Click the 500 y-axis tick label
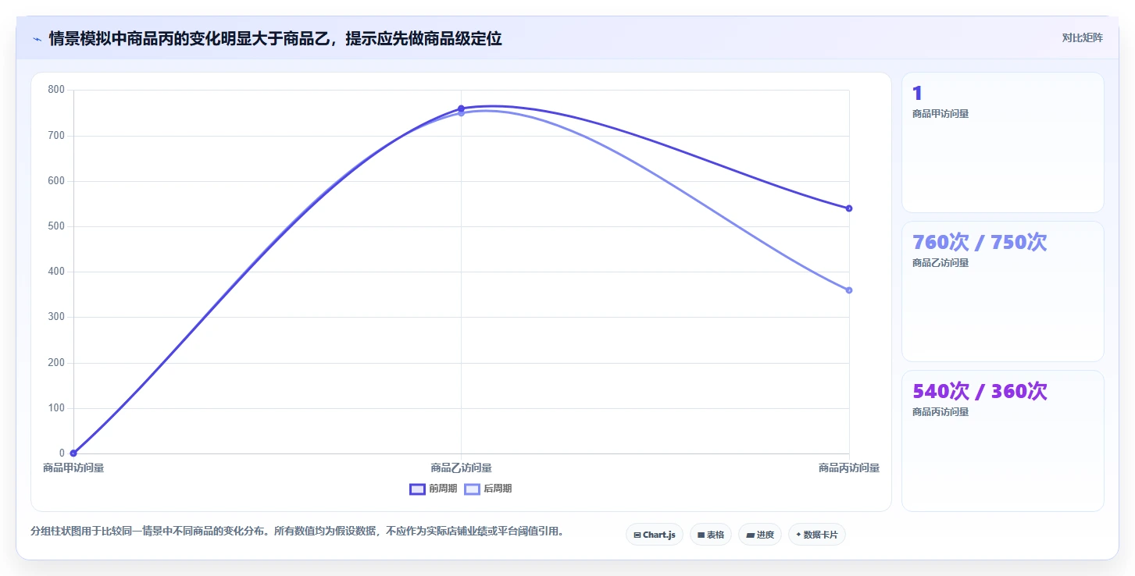Screen dimensions: 1135x576 point(56,226)
